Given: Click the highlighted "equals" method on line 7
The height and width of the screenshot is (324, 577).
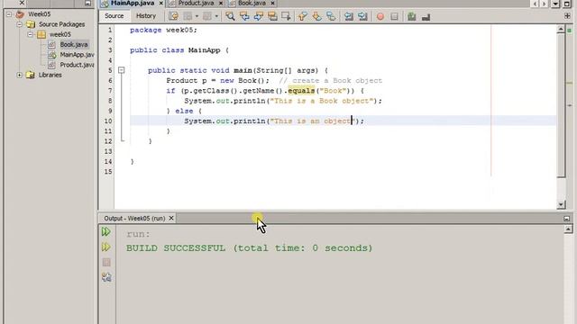Looking at the screenshot, I should (x=301, y=91).
